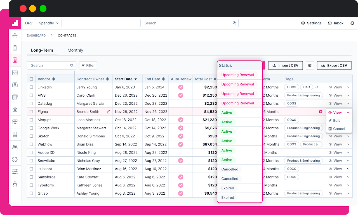Viewport: 358px width, 215px height.
Task: Expand the Hubspot row action chevron
Action: 348,169
